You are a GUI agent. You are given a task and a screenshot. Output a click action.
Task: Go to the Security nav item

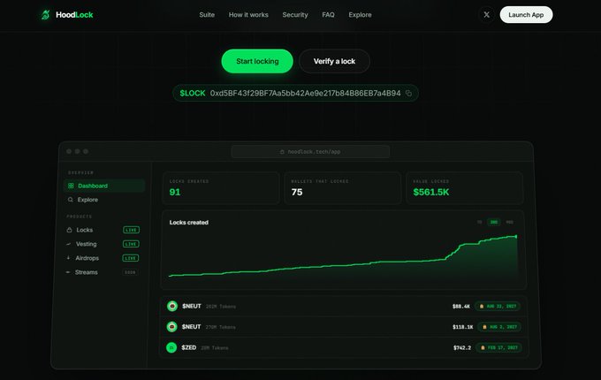(x=295, y=15)
